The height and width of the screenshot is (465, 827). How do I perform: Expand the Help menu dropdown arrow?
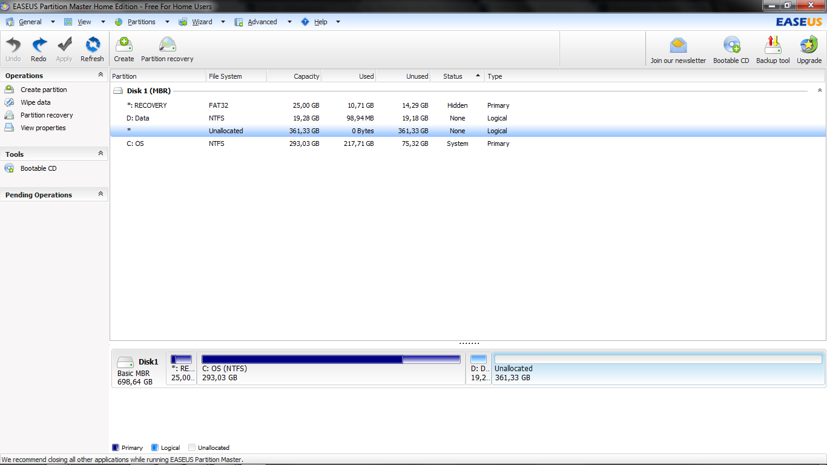tap(338, 22)
